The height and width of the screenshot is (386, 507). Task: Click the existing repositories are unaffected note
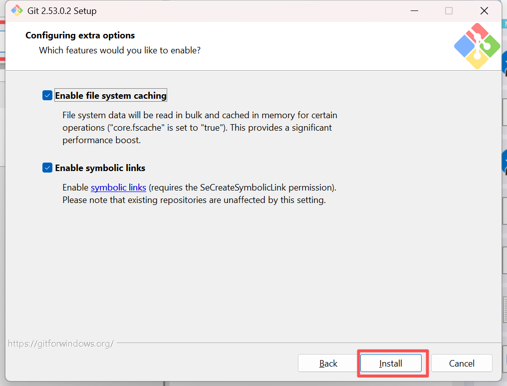click(x=194, y=200)
